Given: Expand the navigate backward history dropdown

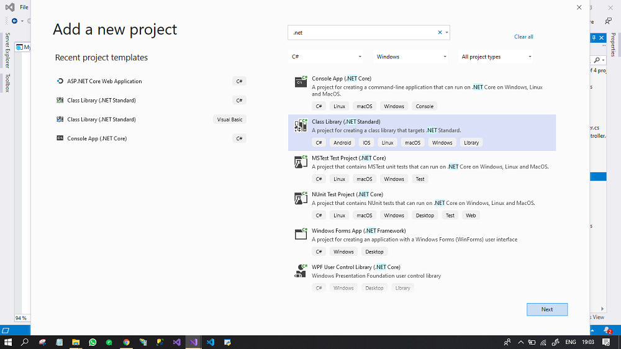Looking at the screenshot, I should click(22, 21).
